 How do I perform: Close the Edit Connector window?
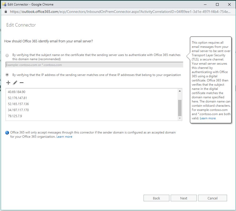click(229, 4)
